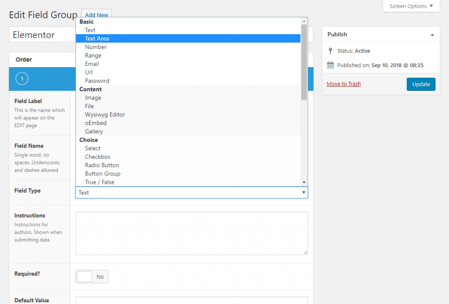The height and width of the screenshot is (304, 449).
Task: Click the dropdown list scrollbar thumb
Action: 304,61
